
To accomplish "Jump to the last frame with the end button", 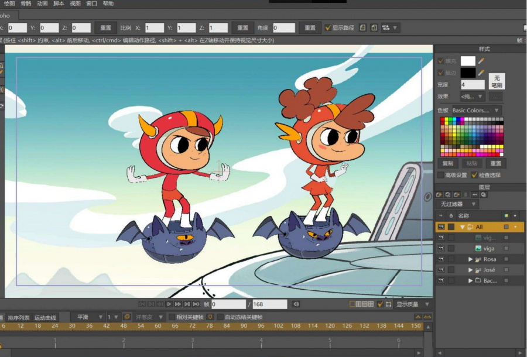I will [x=196, y=304].
